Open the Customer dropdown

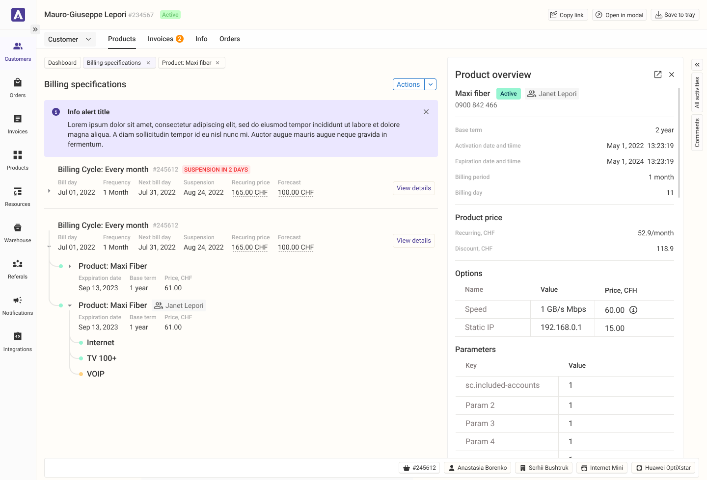70,39
